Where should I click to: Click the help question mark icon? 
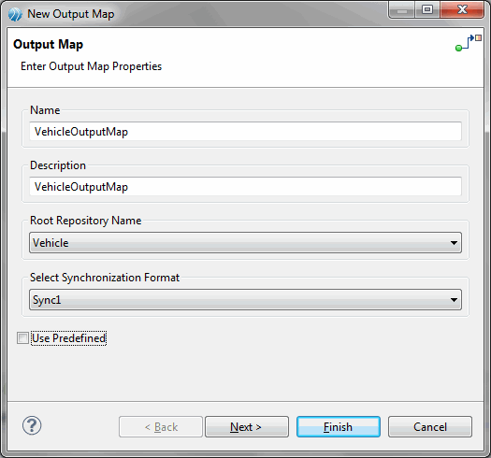32,426
